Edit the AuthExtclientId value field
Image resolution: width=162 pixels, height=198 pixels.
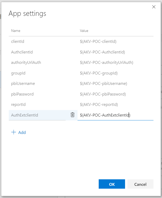pos(115,115)
